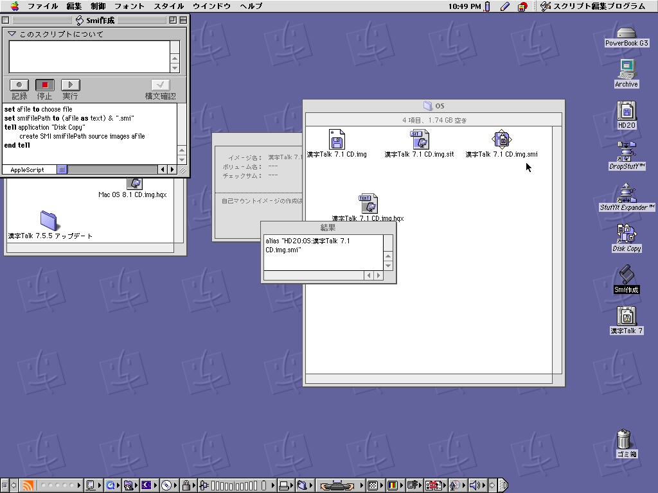
Task: Collapse the control strip using its end tab
Action: click(503, 485)
